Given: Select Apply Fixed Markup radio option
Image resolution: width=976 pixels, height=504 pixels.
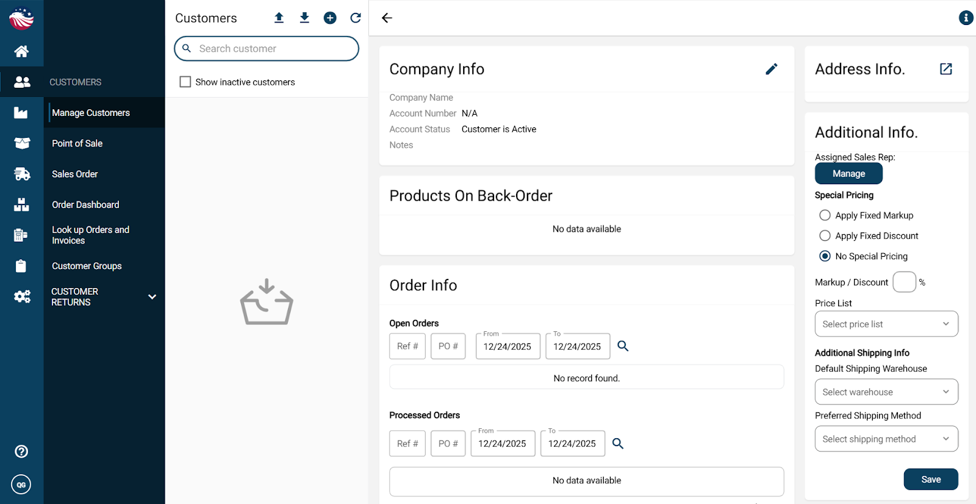Looking at the screenshot, I should click(825, 215).
